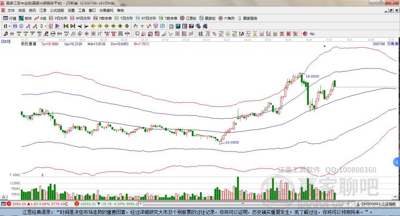Toggle the 权 rights-adjustment icon
Image resolution: width=400 pixels, height=216 pixels.
(x=51, y=26)
